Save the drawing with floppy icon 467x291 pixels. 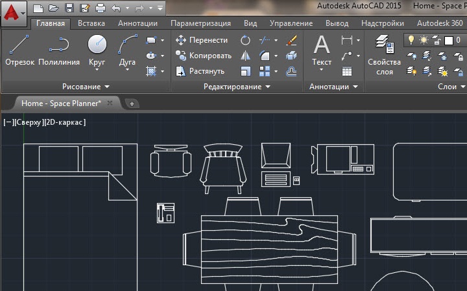(69, 8)
